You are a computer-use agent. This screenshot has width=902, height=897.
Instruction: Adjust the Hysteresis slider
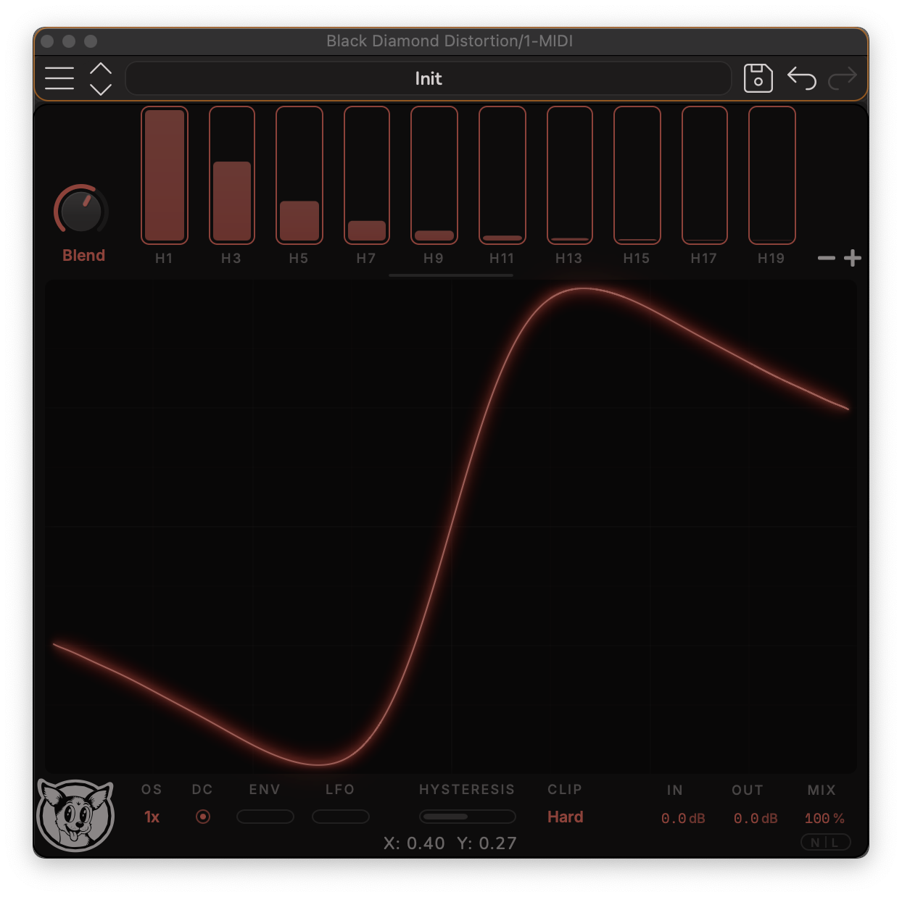click(x=468, y=817)
